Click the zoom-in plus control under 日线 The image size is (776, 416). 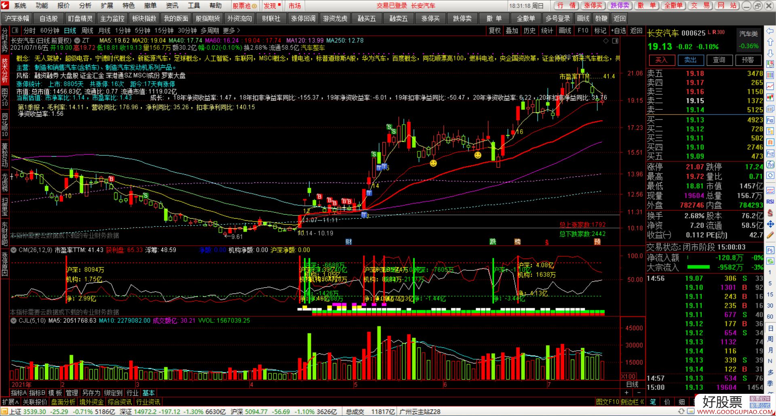[x=626, y=393]
